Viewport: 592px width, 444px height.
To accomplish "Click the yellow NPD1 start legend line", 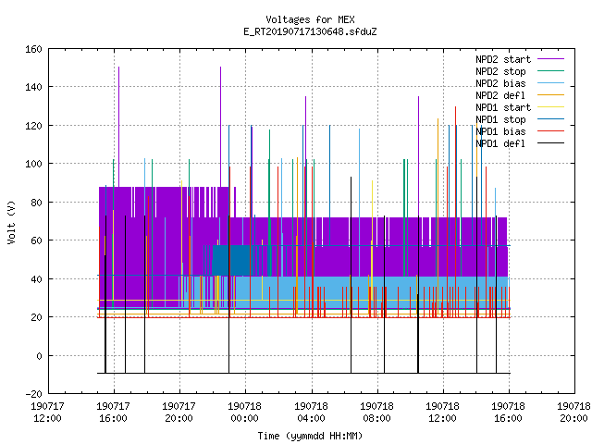I will pyautogui.click(x=551, y=107).
